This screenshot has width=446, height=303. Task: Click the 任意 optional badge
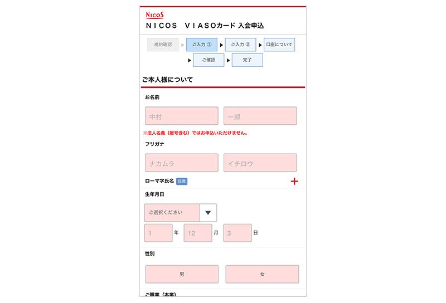182,181
